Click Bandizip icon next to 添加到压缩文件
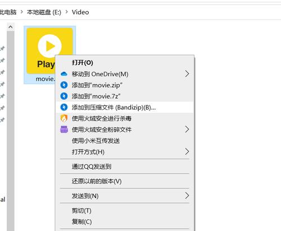This screenshot has width=281, height=231. point(64,107)
